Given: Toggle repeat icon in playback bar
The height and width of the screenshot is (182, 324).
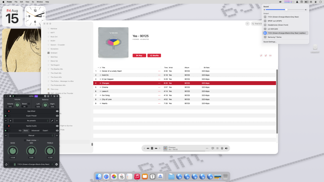Looking at the screenshot, I should [160, 148].
